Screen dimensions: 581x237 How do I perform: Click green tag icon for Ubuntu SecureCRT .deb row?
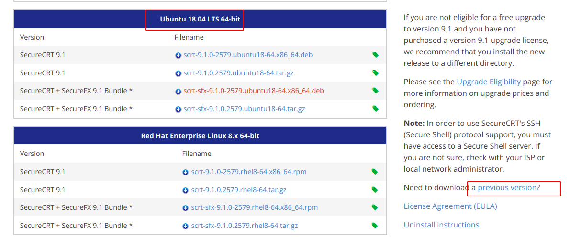point(376,55)
